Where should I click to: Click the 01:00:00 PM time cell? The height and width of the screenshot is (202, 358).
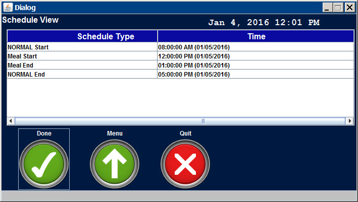[255, 65]
